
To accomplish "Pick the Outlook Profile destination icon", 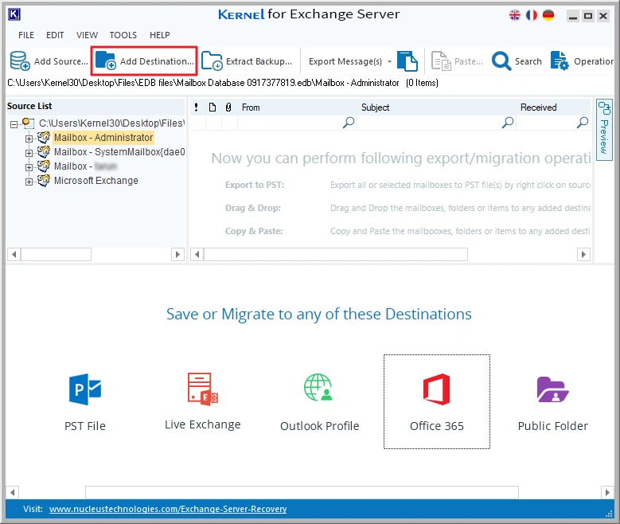I will [319, 389].
